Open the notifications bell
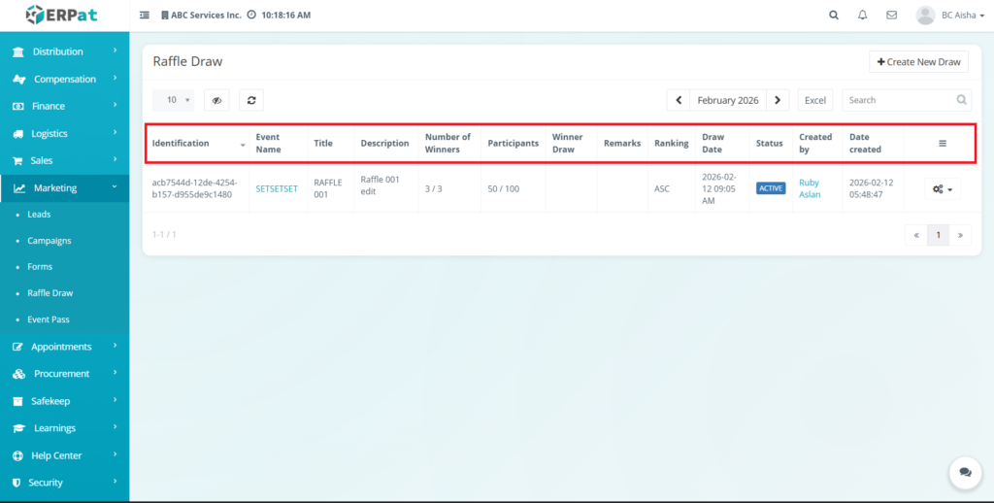 pyautogui.click(x=862, y=16)
